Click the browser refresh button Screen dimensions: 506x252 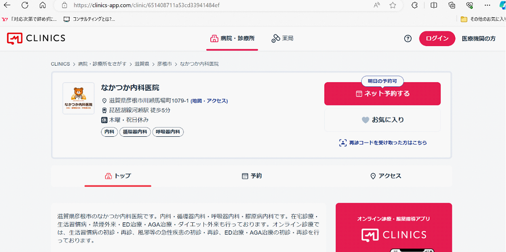coord(25,5)
